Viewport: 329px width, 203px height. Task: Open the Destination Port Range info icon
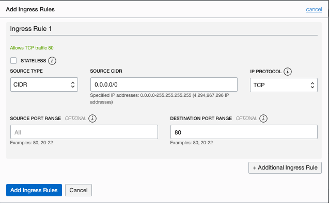click(x=263, y=119)
